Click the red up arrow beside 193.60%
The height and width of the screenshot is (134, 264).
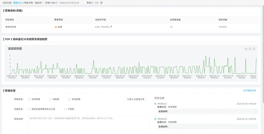(x=112, y=27)
